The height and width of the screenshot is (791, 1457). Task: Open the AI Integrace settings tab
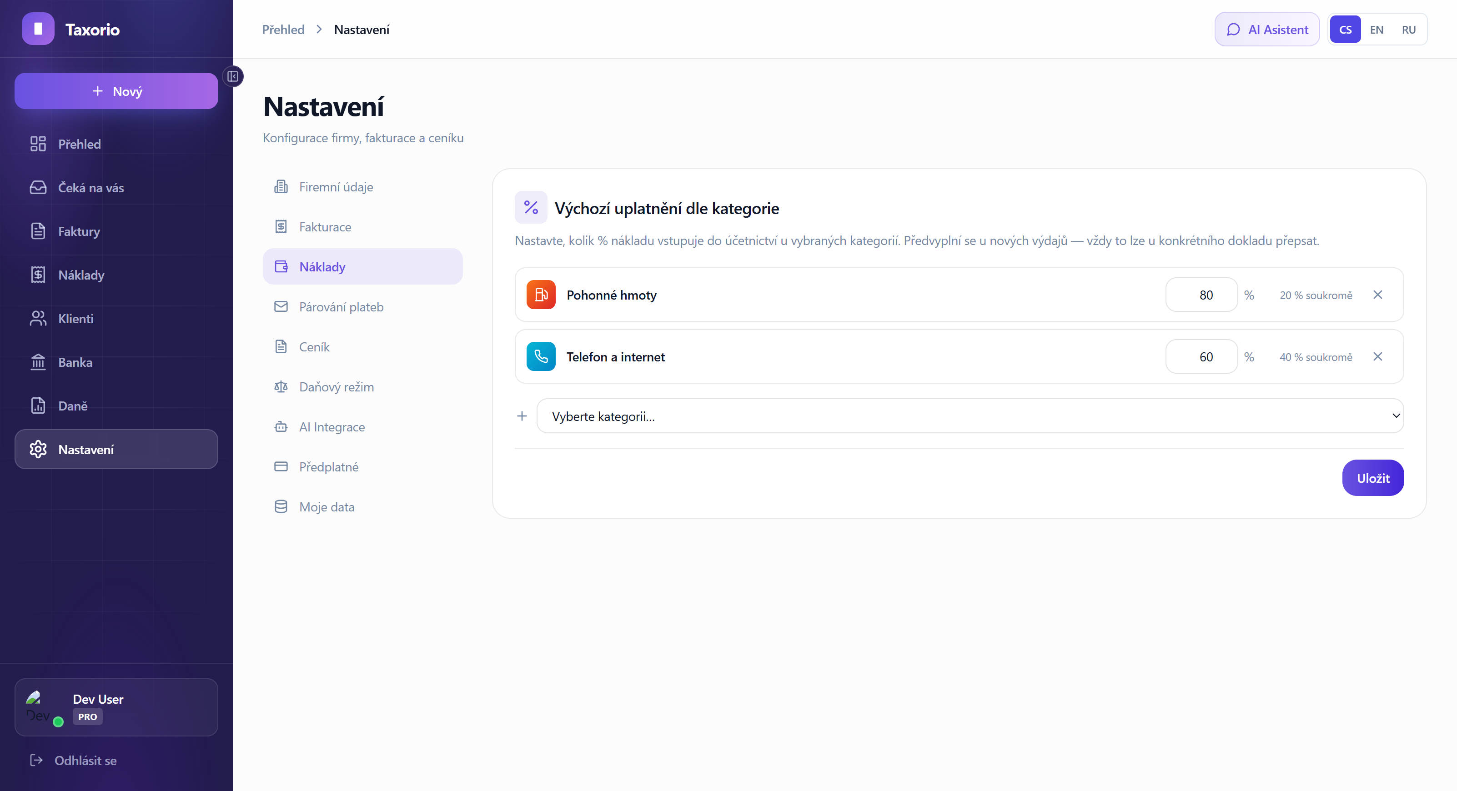tap(362, 426)
